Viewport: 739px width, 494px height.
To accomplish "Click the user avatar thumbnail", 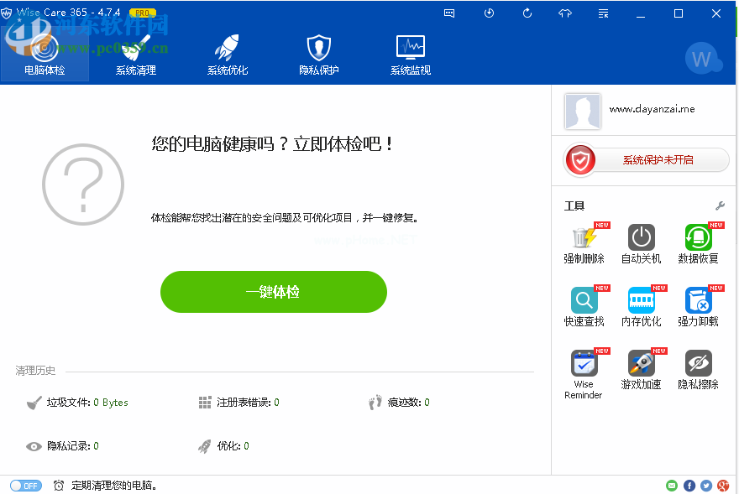I will (x=583, y=111).
